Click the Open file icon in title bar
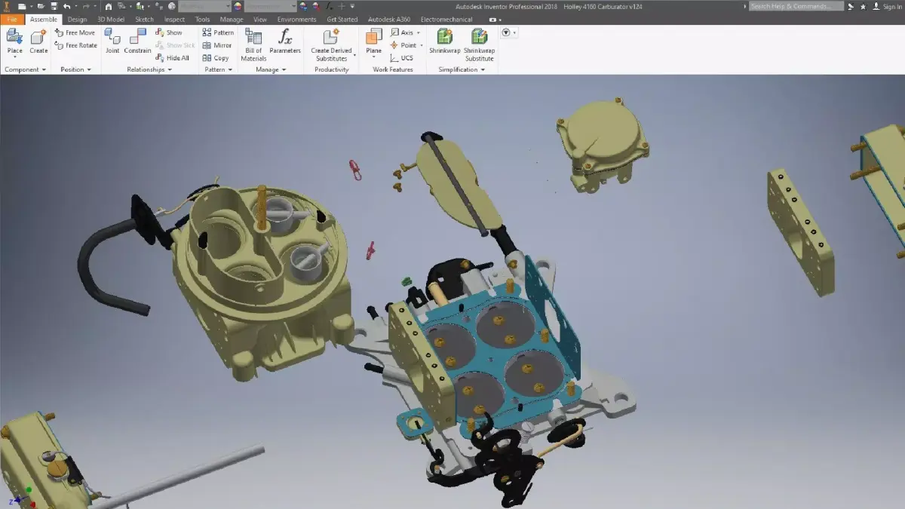The image size is (905, 509). point(41,6)
